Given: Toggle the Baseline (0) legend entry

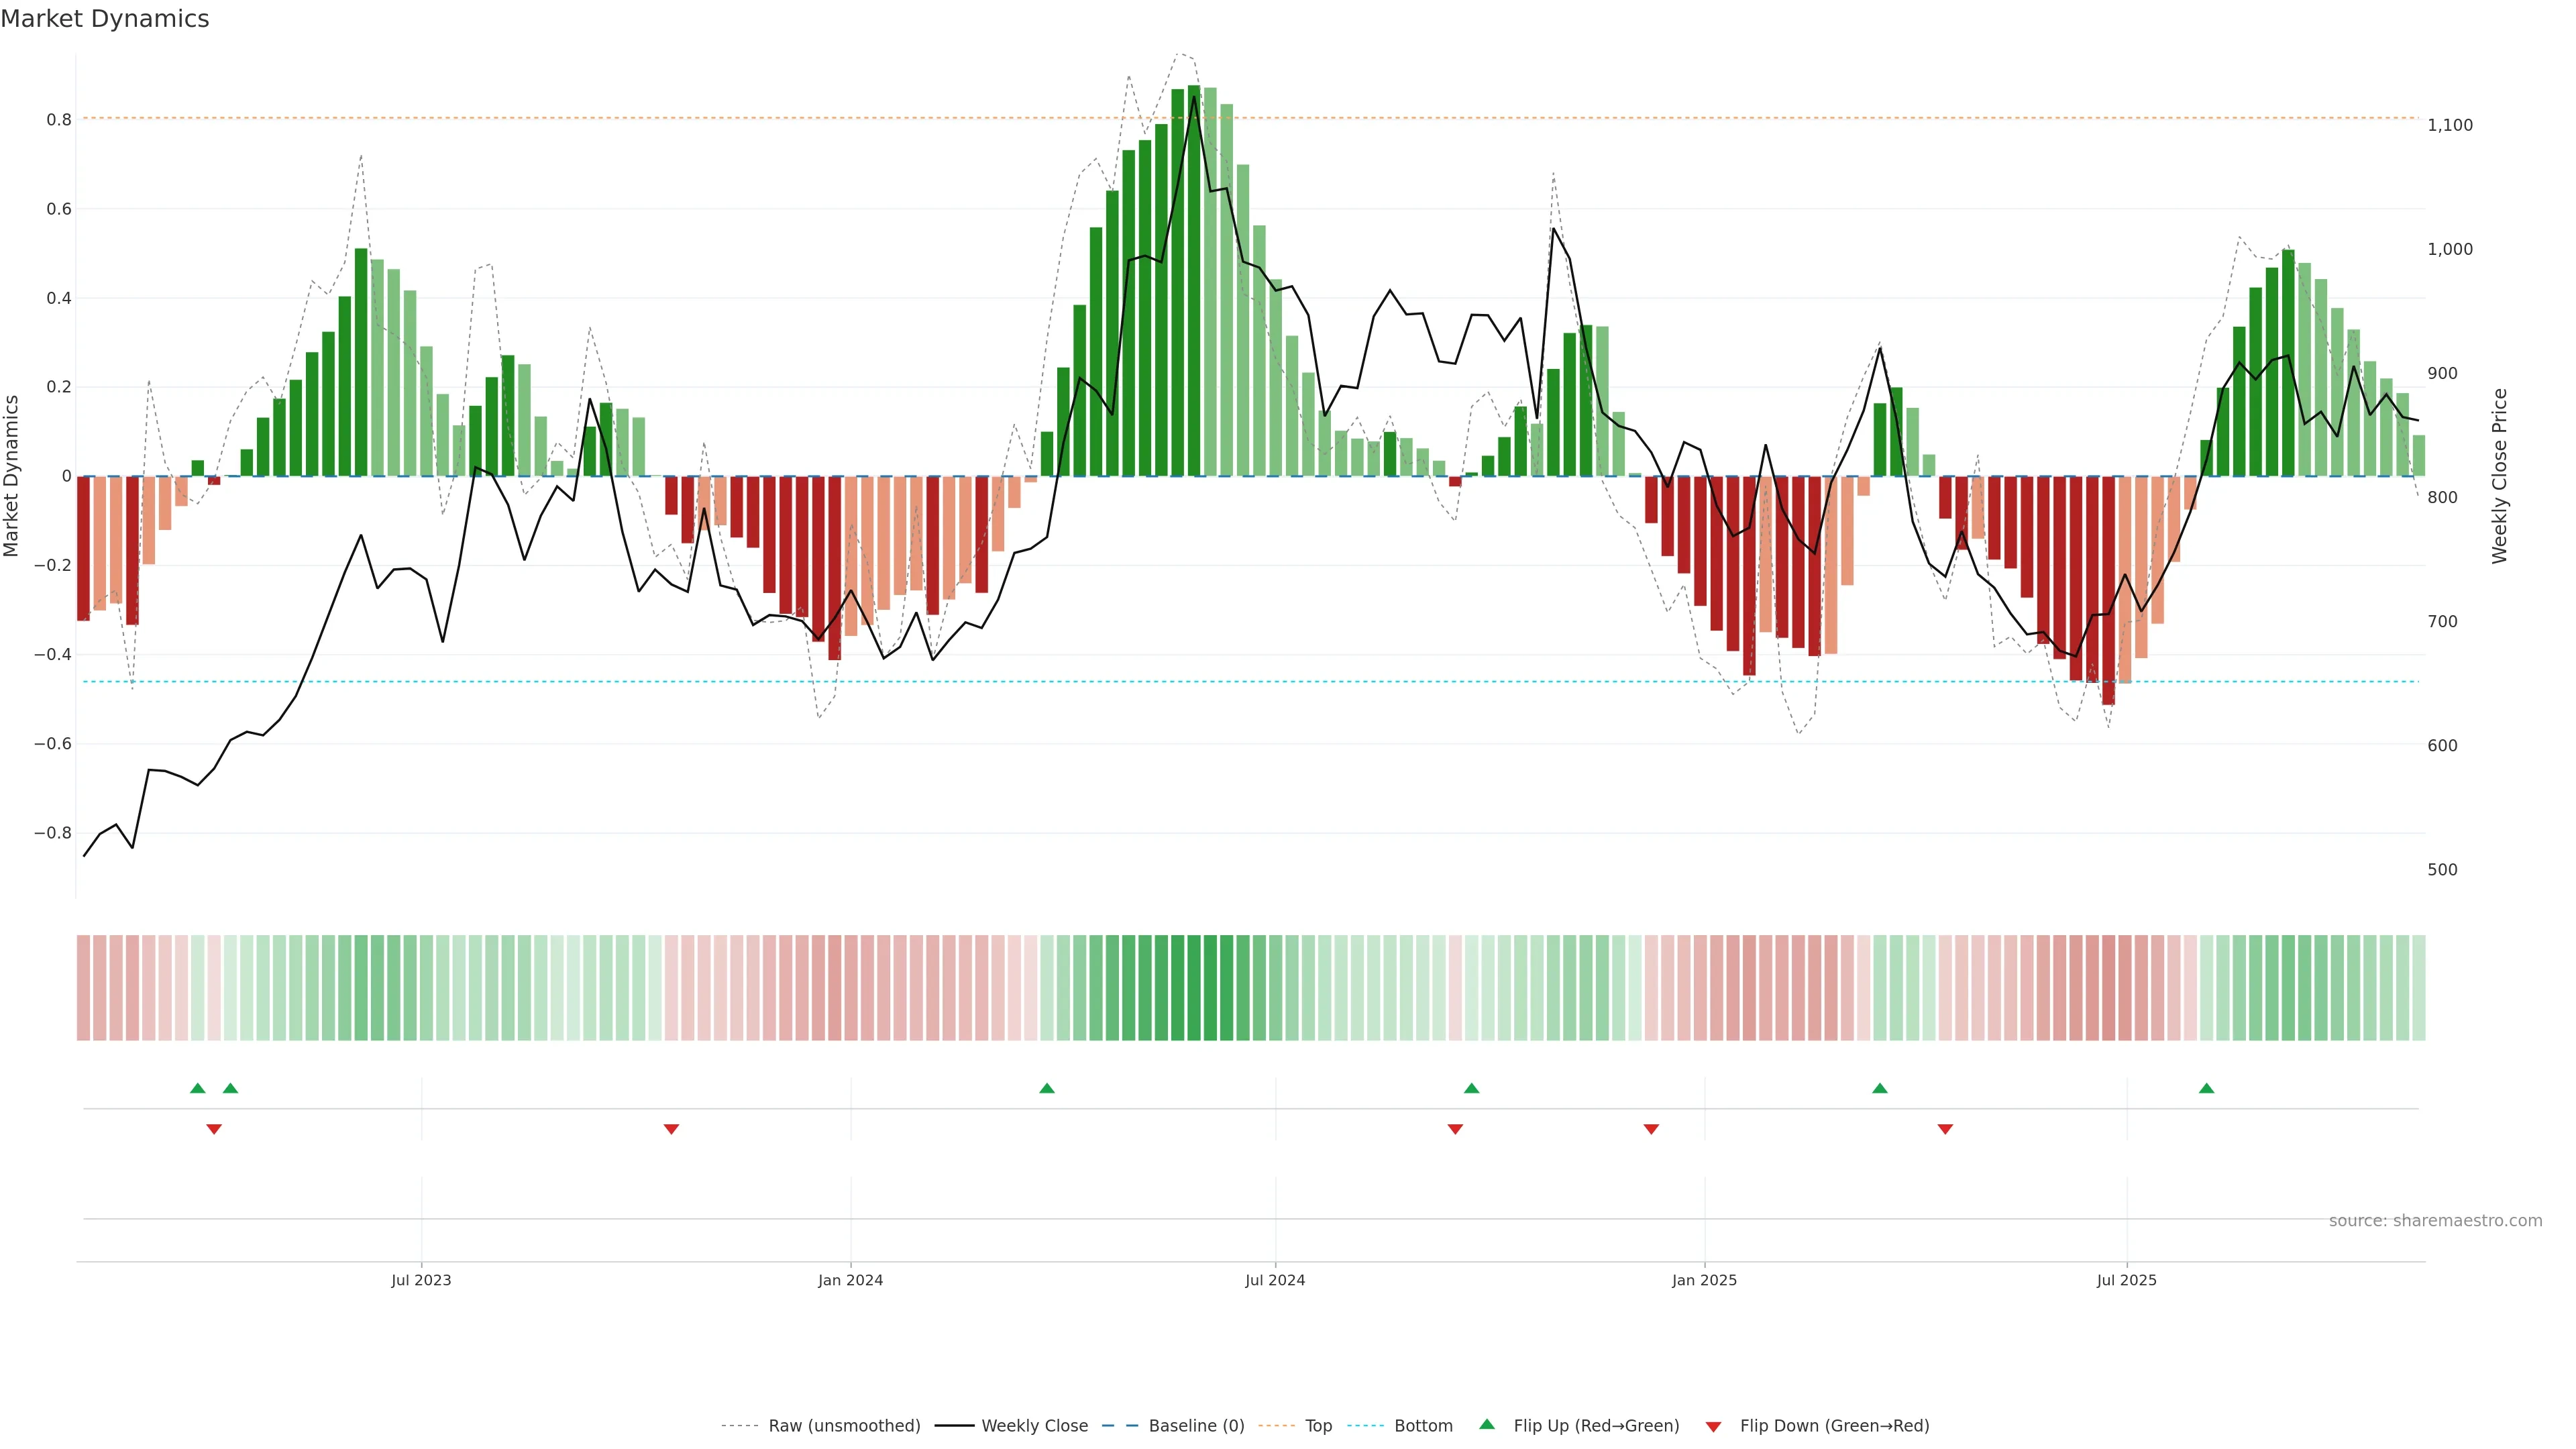Looking at the screenshot, I should (1196, 1426).
